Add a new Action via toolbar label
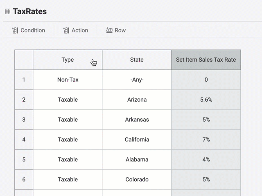This screenshot has width=262, height=196. pyautogui.click(x=79, y=30)
